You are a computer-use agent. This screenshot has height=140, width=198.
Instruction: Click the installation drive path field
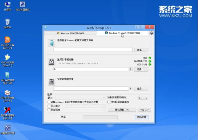[x=91, y=88]
